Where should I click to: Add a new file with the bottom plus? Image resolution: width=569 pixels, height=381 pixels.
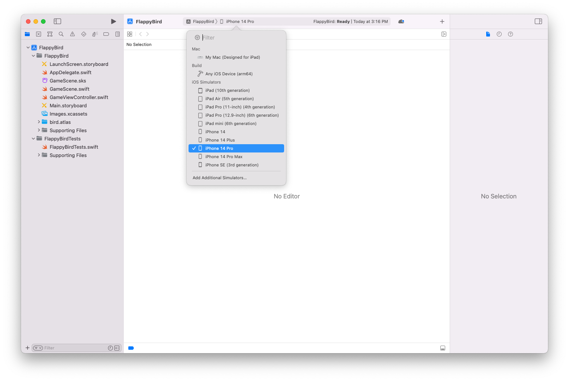point(27,348)
